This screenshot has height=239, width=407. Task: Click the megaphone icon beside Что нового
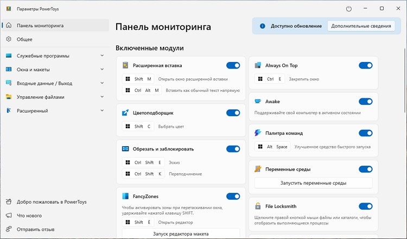(x=9, y=215)
